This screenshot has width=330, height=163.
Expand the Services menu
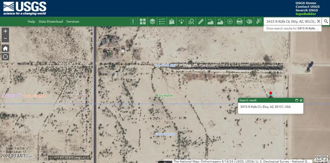(x=73, y=22)
